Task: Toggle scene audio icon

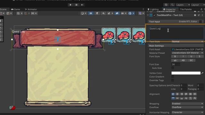Action: [x=103, y=13]
